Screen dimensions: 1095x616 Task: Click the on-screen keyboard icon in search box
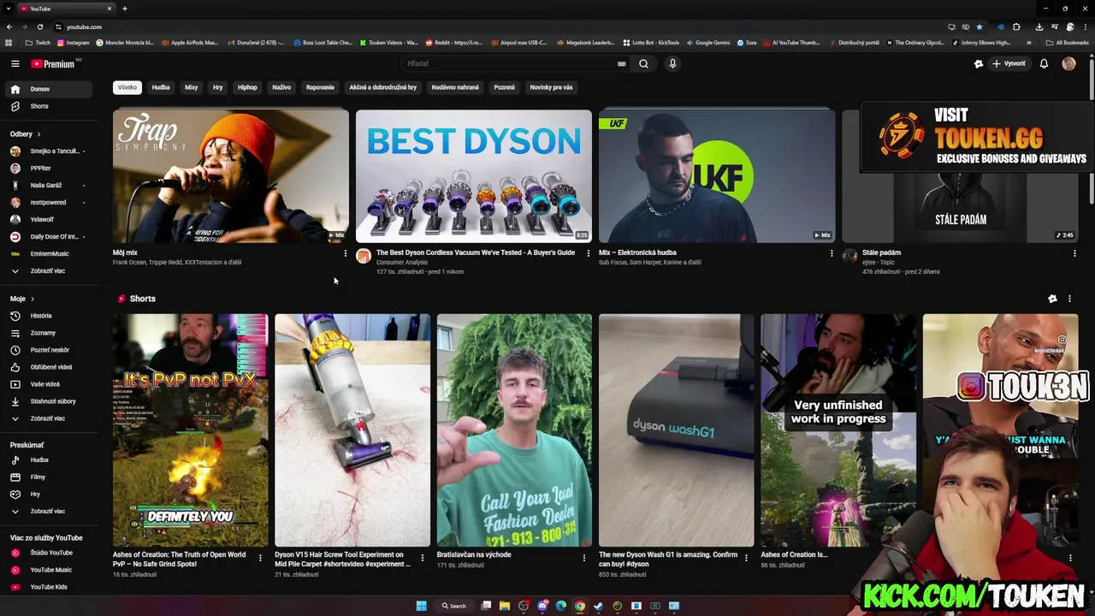click(x=622, y=63)
